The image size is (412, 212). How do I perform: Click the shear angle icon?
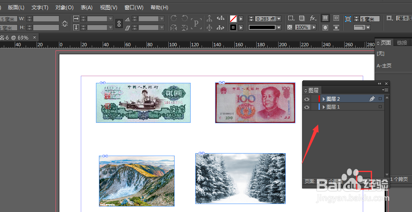click(128, 28)
